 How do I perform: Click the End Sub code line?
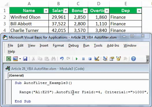pyautogui.click(x=23, y=101)
